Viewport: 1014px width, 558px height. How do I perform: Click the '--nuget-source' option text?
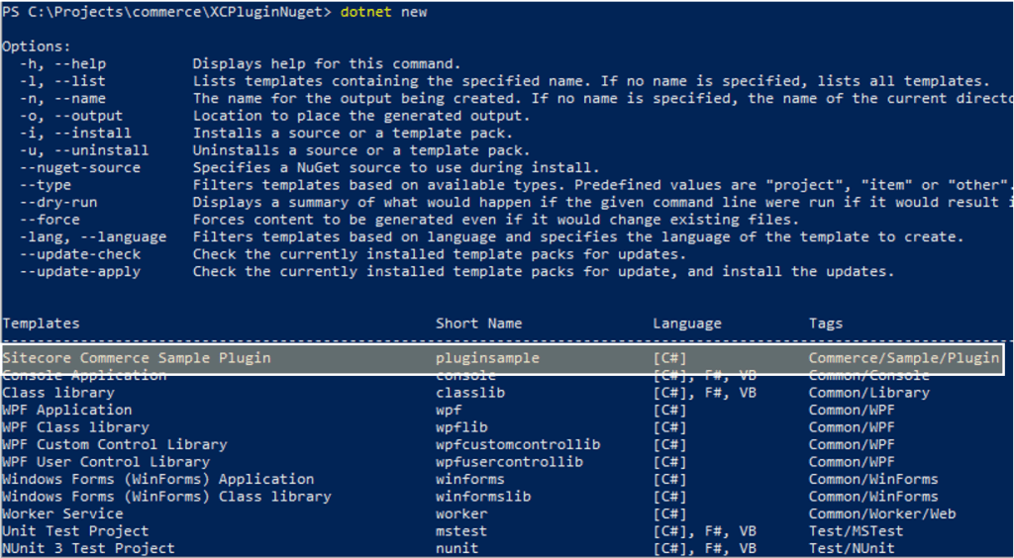click(80, 168)
